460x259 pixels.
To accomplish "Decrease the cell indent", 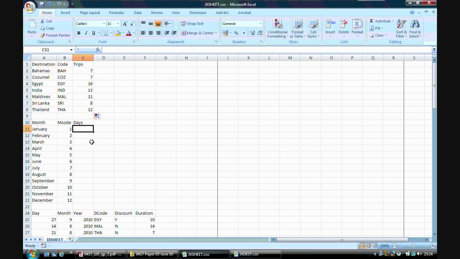I will coord(167,33).
